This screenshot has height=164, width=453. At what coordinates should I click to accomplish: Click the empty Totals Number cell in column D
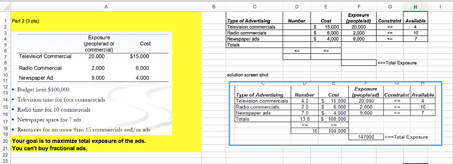(297, 45)
